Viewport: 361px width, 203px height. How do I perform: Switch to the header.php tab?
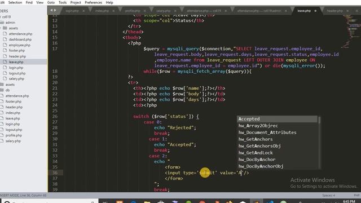[x=334, y=11]
